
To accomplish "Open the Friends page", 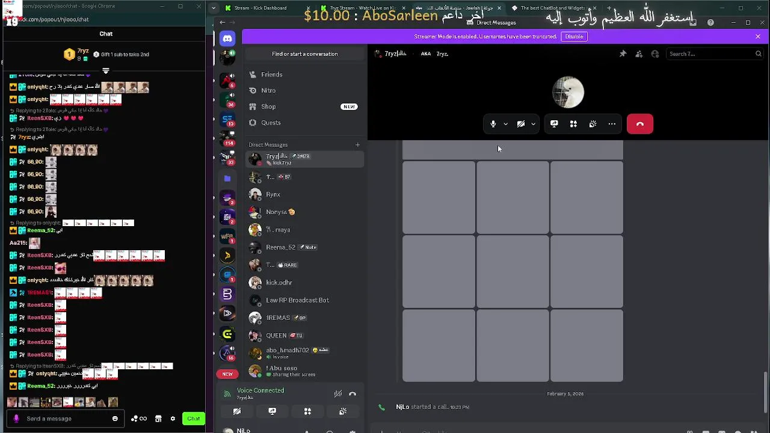I will pyautogui.click(x=304, y=75).
